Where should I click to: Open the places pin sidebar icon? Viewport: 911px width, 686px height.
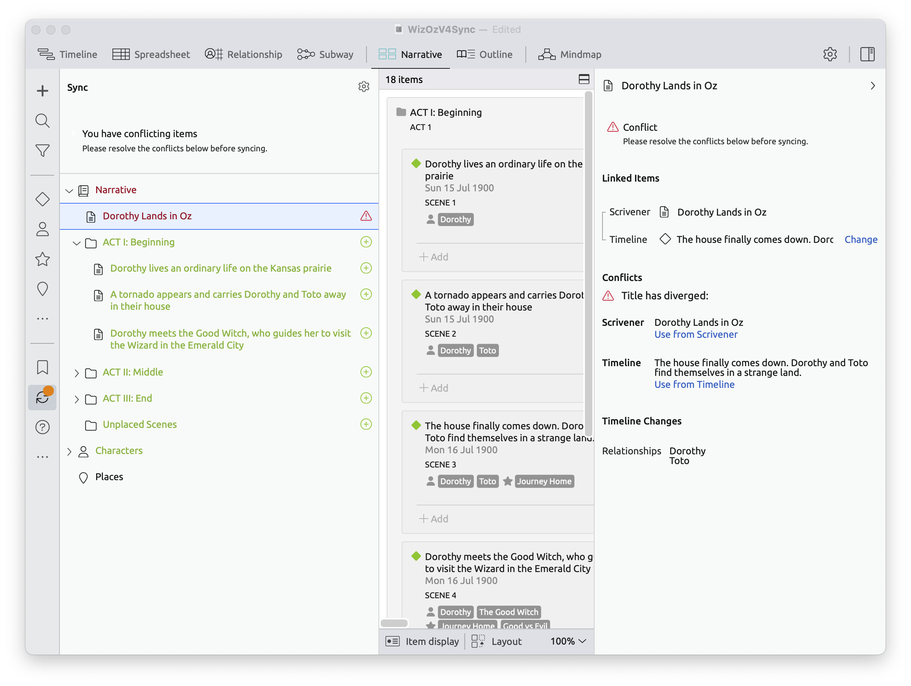click(42, 289)
